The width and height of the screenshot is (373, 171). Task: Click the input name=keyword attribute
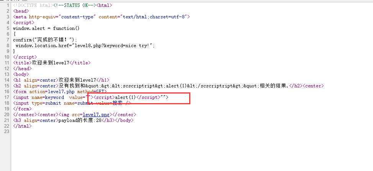47,97
